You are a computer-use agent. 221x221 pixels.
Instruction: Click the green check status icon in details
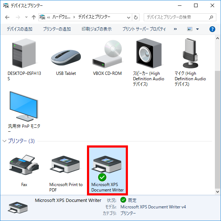click(x=123, y=200)
